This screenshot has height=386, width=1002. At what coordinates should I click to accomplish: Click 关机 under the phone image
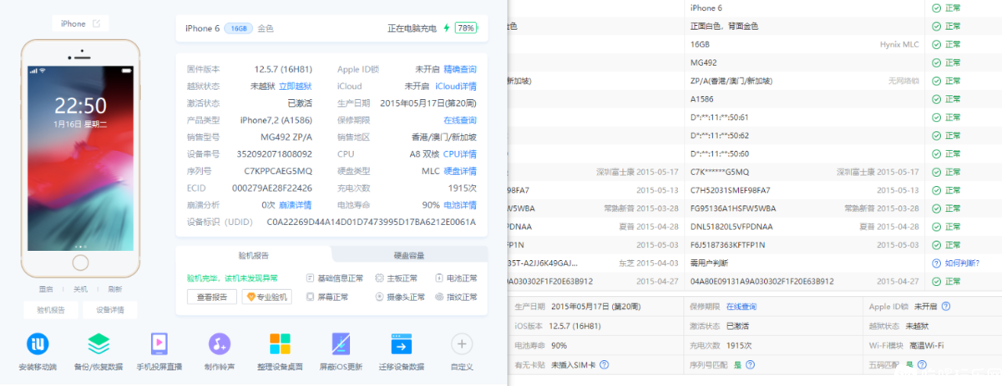pos(80,288)
